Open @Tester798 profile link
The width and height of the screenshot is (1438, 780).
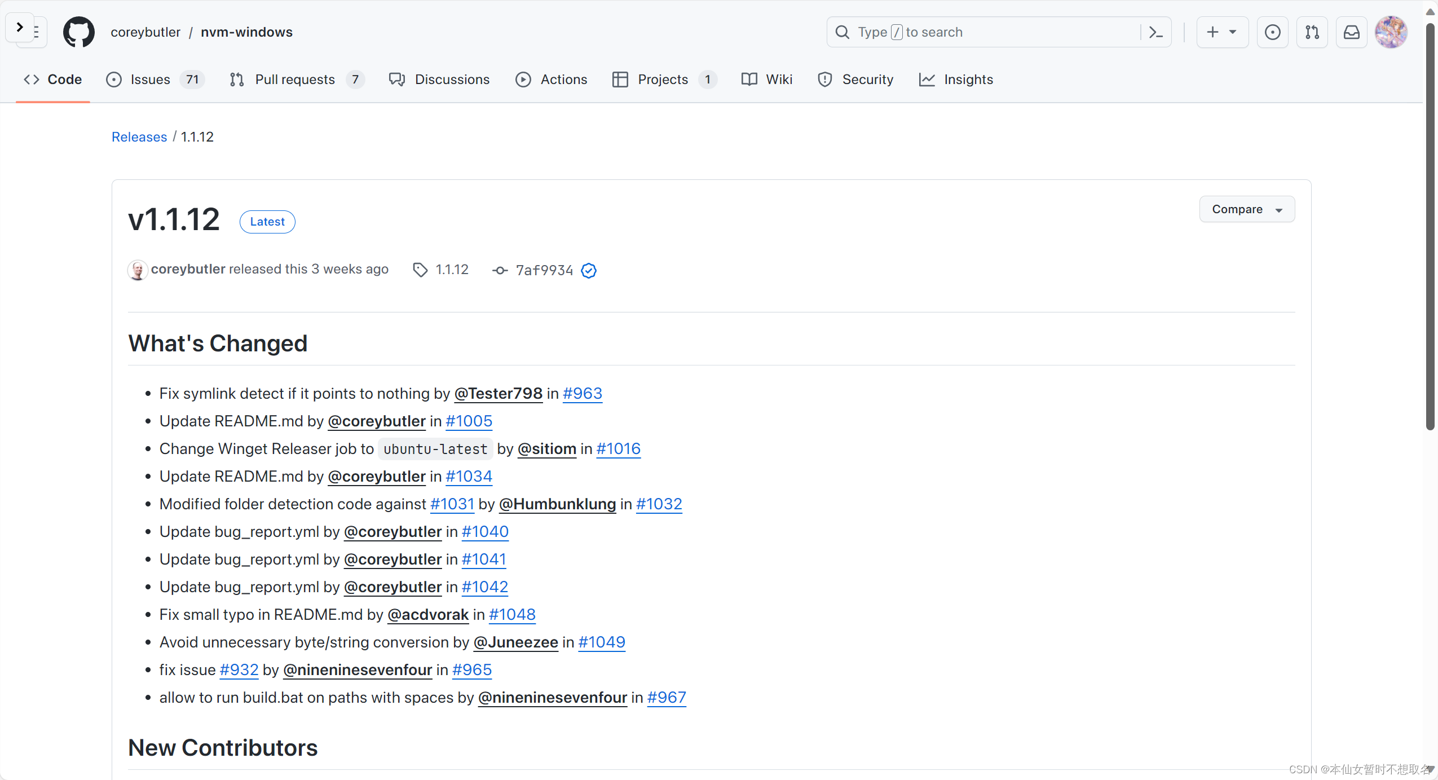click(499, 394)
